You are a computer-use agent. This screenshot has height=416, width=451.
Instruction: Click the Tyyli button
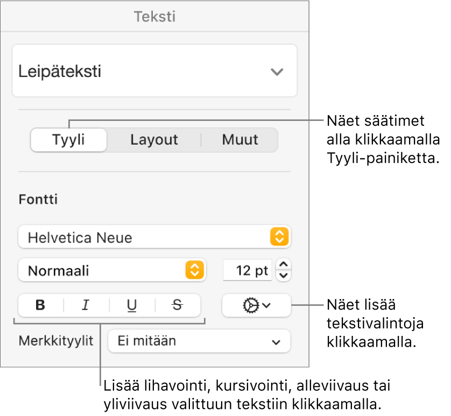coord(68,140)
